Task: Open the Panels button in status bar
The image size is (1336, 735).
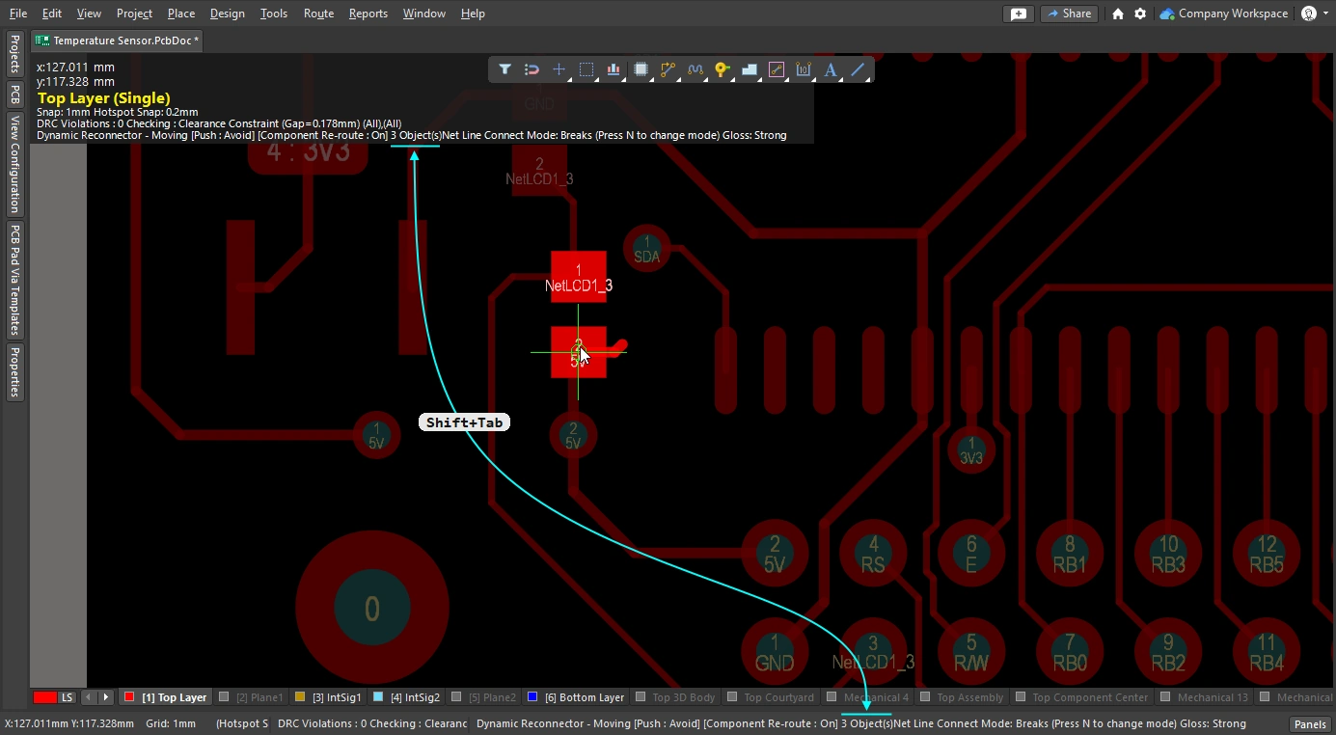Action: point(1309,724)
